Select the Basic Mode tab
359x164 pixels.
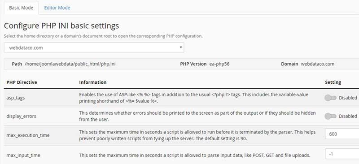(x=21, y=8)
